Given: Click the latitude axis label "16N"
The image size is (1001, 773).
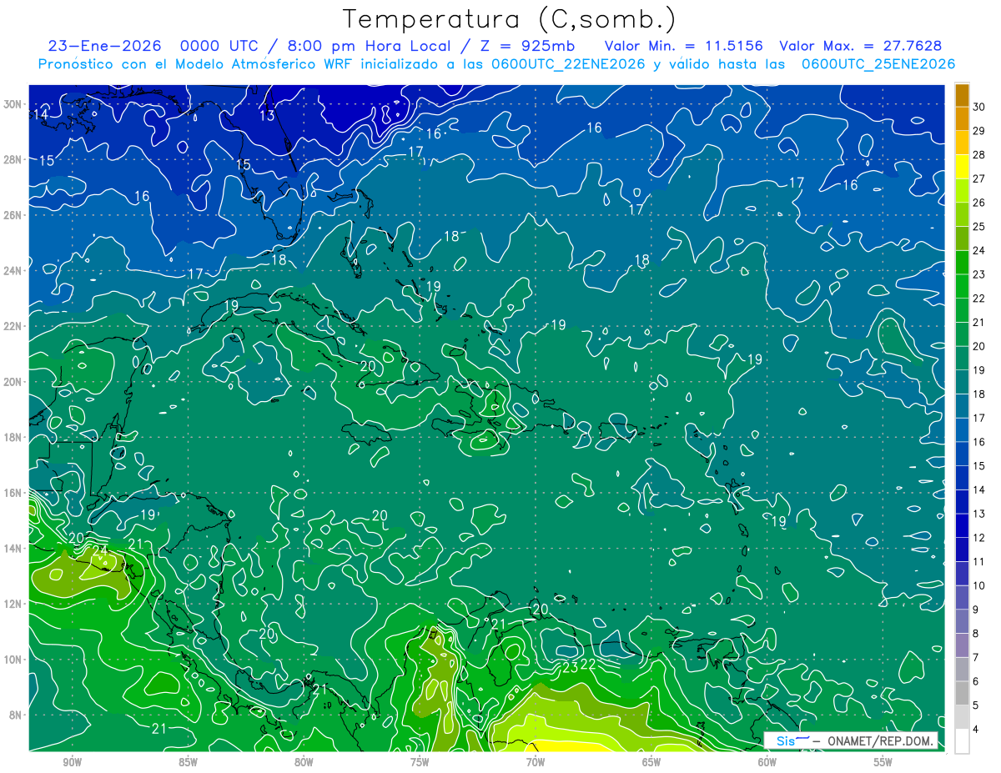Looking at the screenshot, I should coord(14,493).
